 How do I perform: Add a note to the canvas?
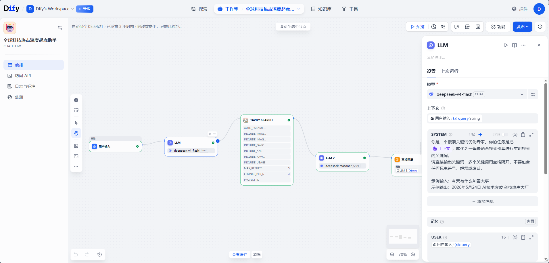coord(76,110)
